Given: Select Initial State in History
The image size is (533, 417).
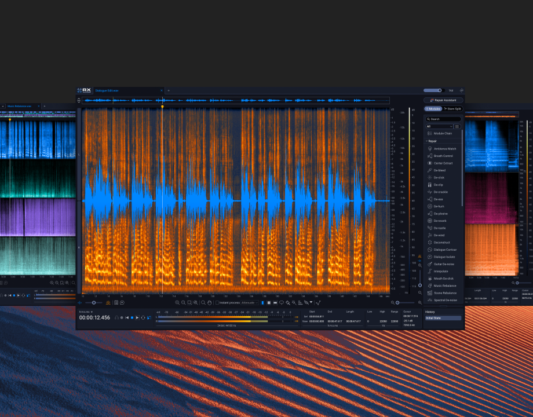Looking at the screenshot, I should [443, 318].
